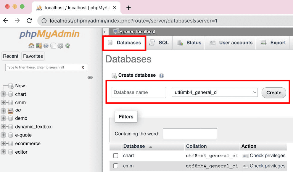
Task: Open MySQL documentation page icon
Action: 53,46
